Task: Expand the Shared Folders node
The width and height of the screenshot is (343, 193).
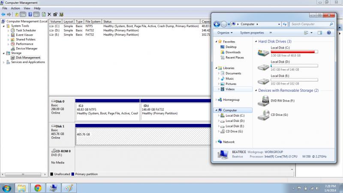Action: pyautogui.click(x=8, y=39)
